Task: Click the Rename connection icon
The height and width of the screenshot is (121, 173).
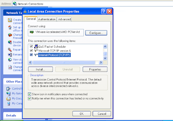Action: click(10, 55)
